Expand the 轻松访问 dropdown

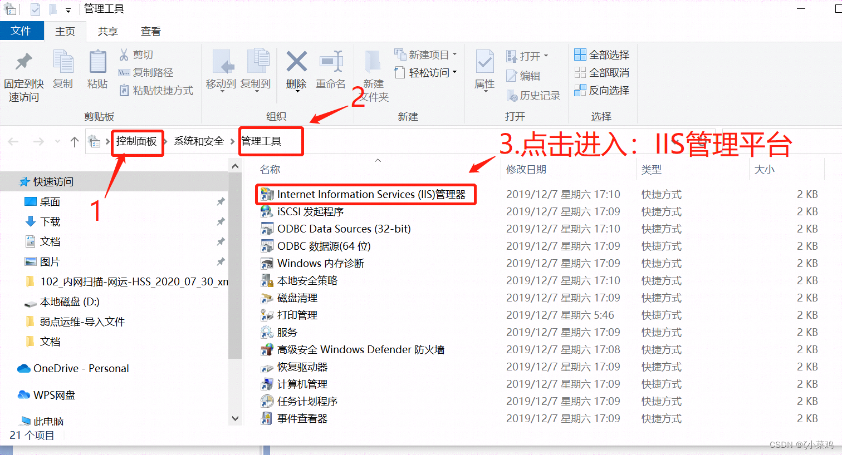pos(455,72)
